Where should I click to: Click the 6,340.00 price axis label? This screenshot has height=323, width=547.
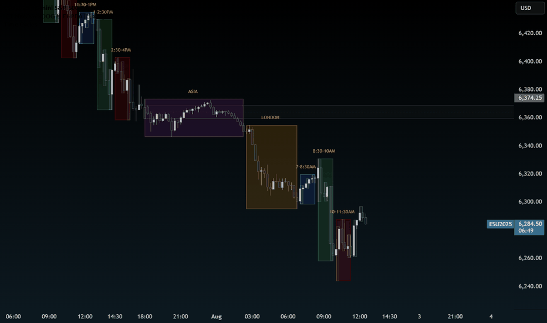(x=530, y=146)
